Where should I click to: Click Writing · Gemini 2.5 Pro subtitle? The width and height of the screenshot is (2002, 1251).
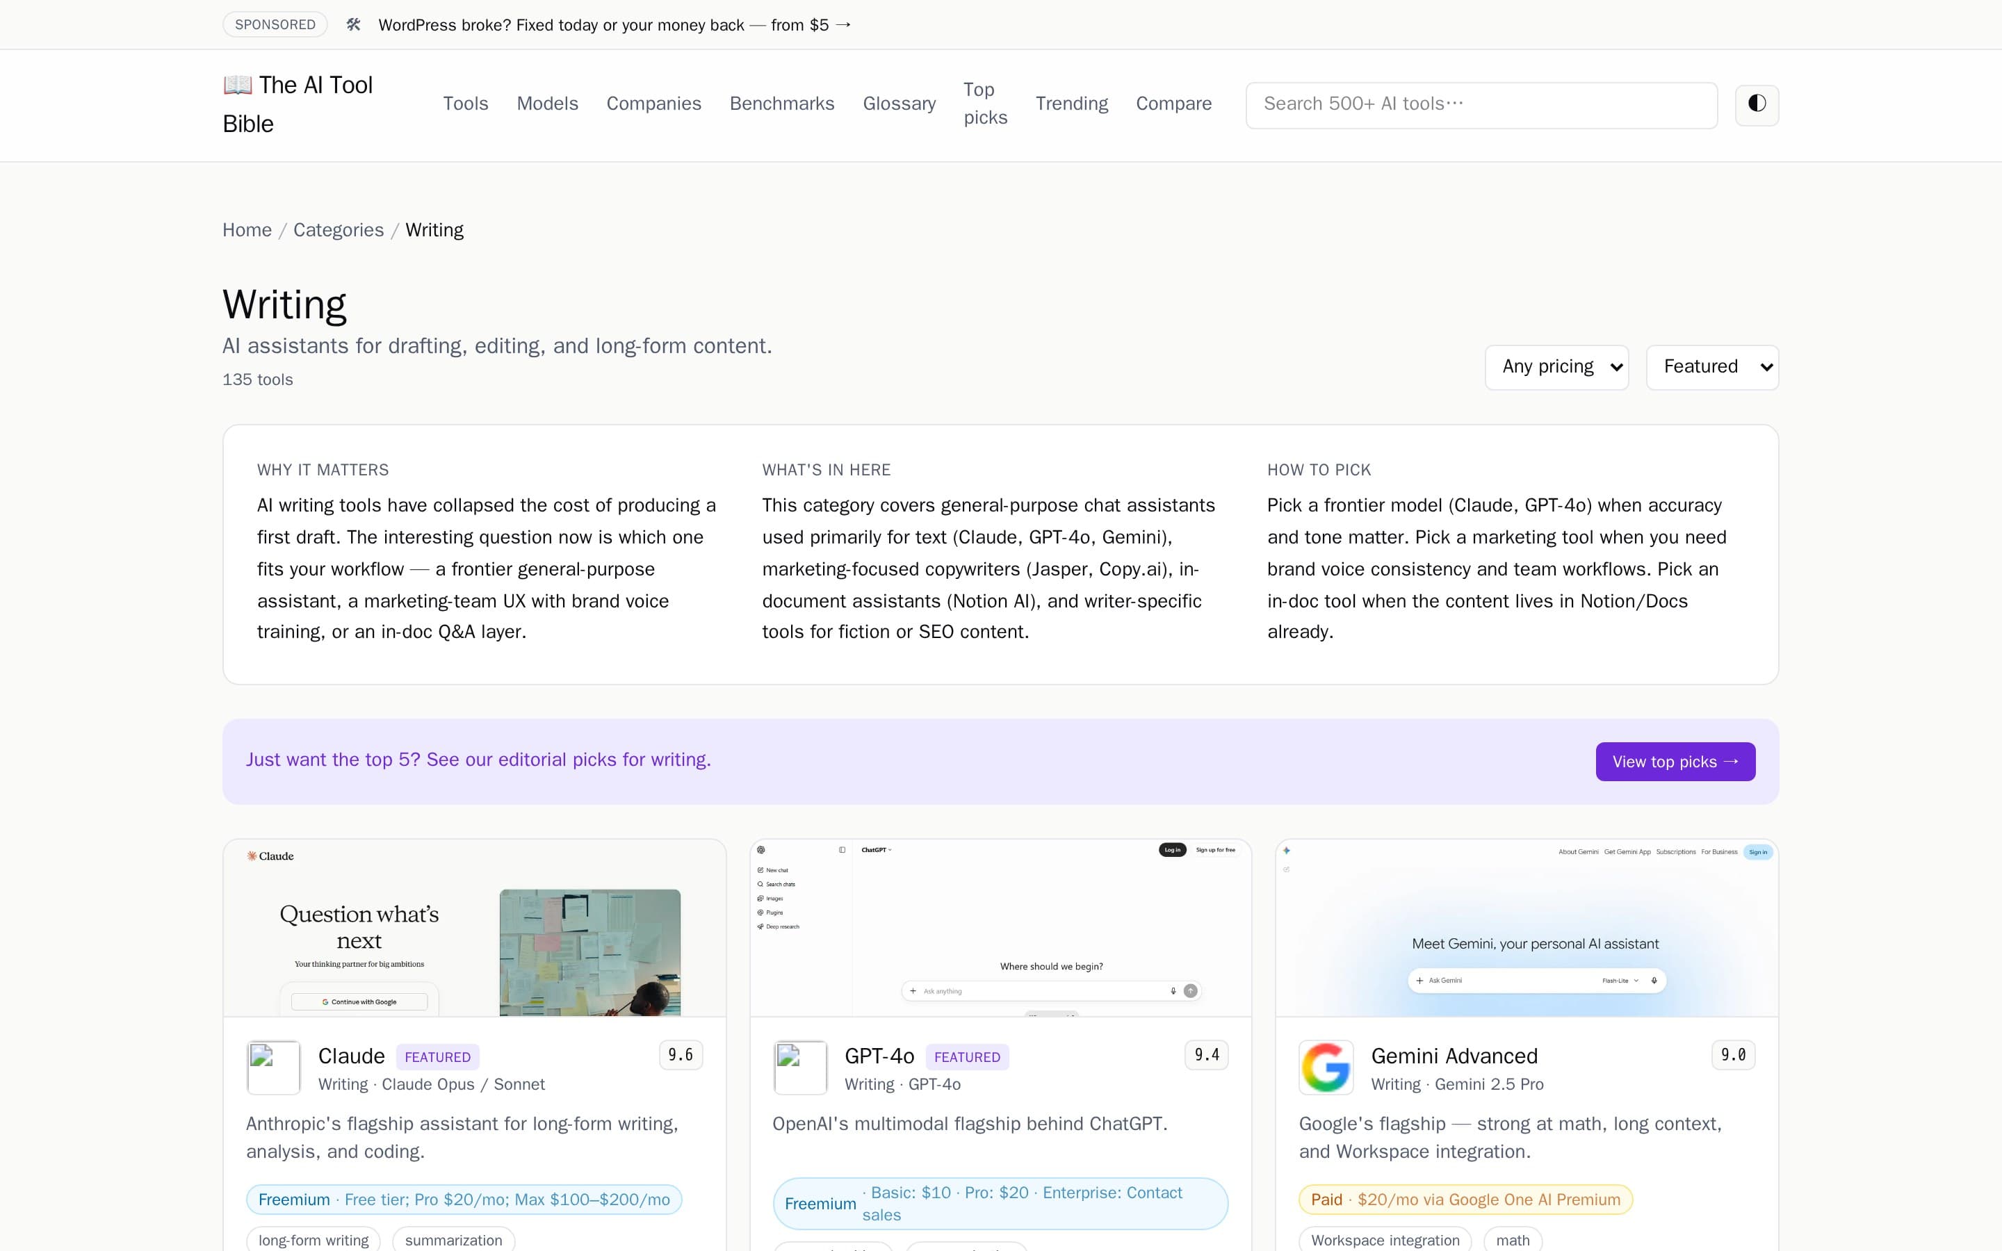[x=1457, y=1085]
